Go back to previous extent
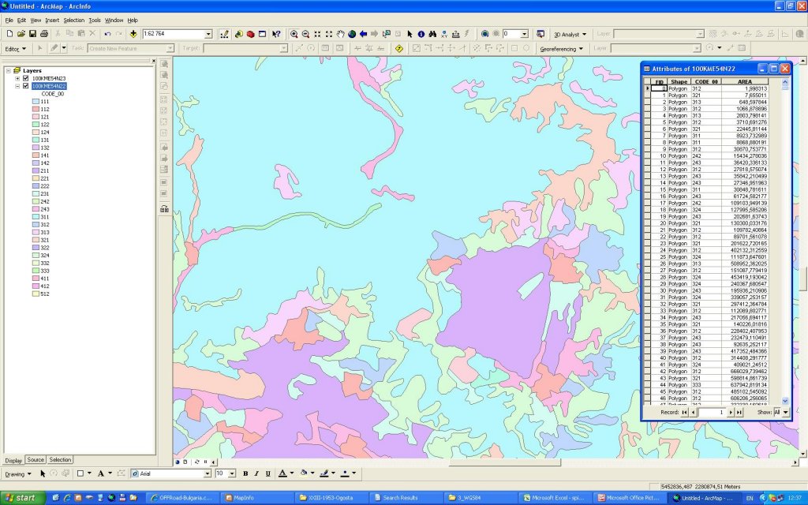808x505 pixels. coord(363,34)
